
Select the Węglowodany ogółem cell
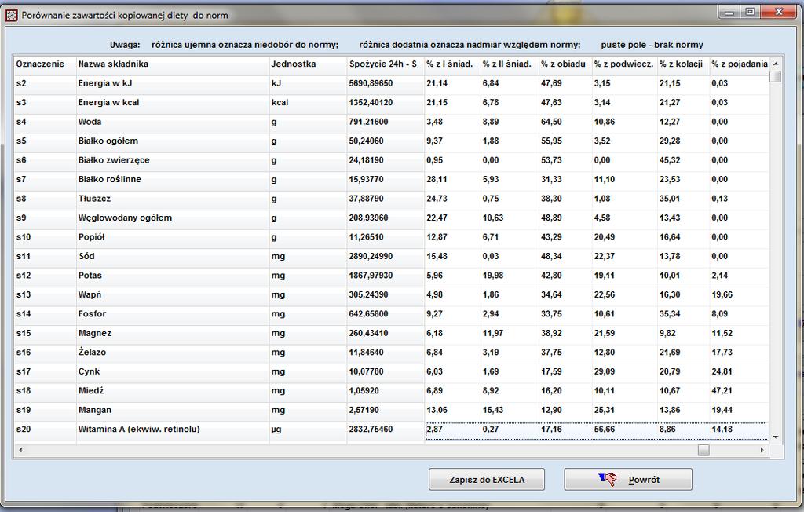click(173, 218)
